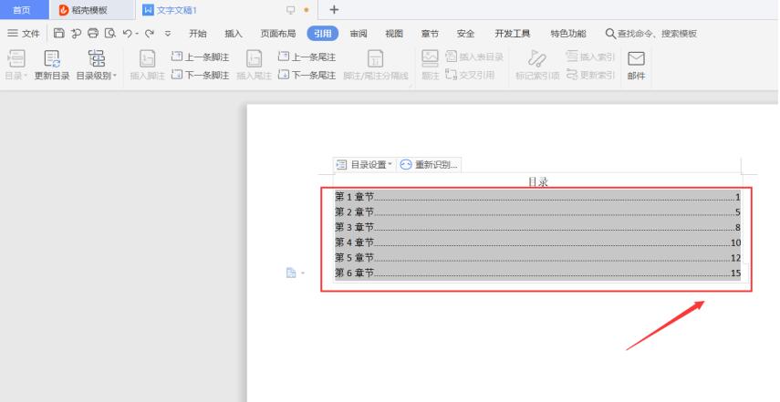Open the Review (审阅) ribbon tab
780x402 pixels.
tap(359, 34)
